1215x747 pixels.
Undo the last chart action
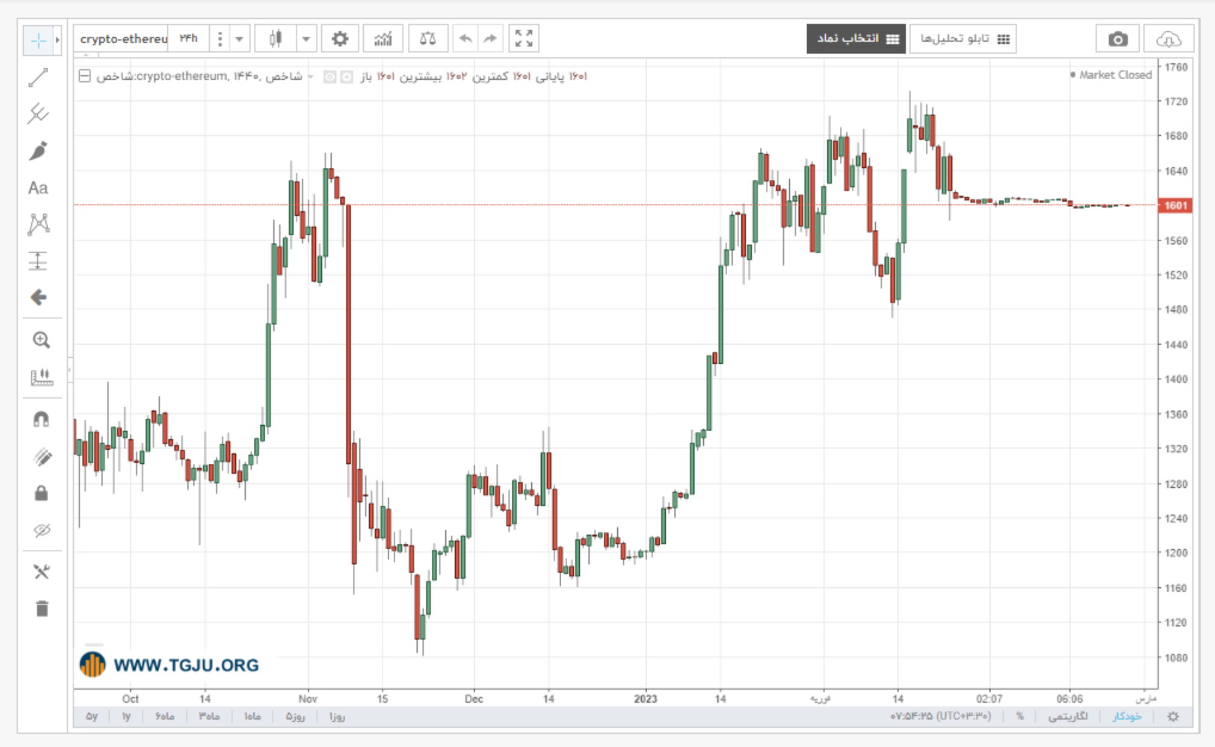(x=466, y=39)
